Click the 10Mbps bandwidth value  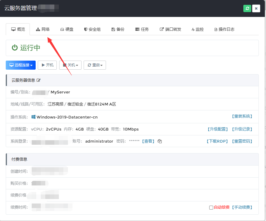(131, 129)
